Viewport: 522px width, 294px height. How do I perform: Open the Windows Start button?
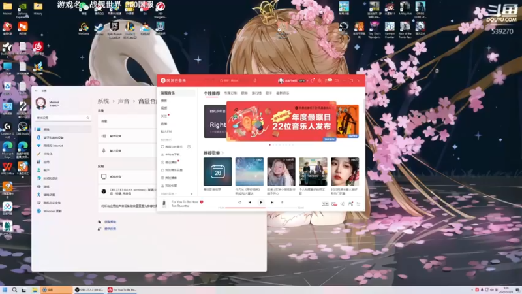coord(5,290)
